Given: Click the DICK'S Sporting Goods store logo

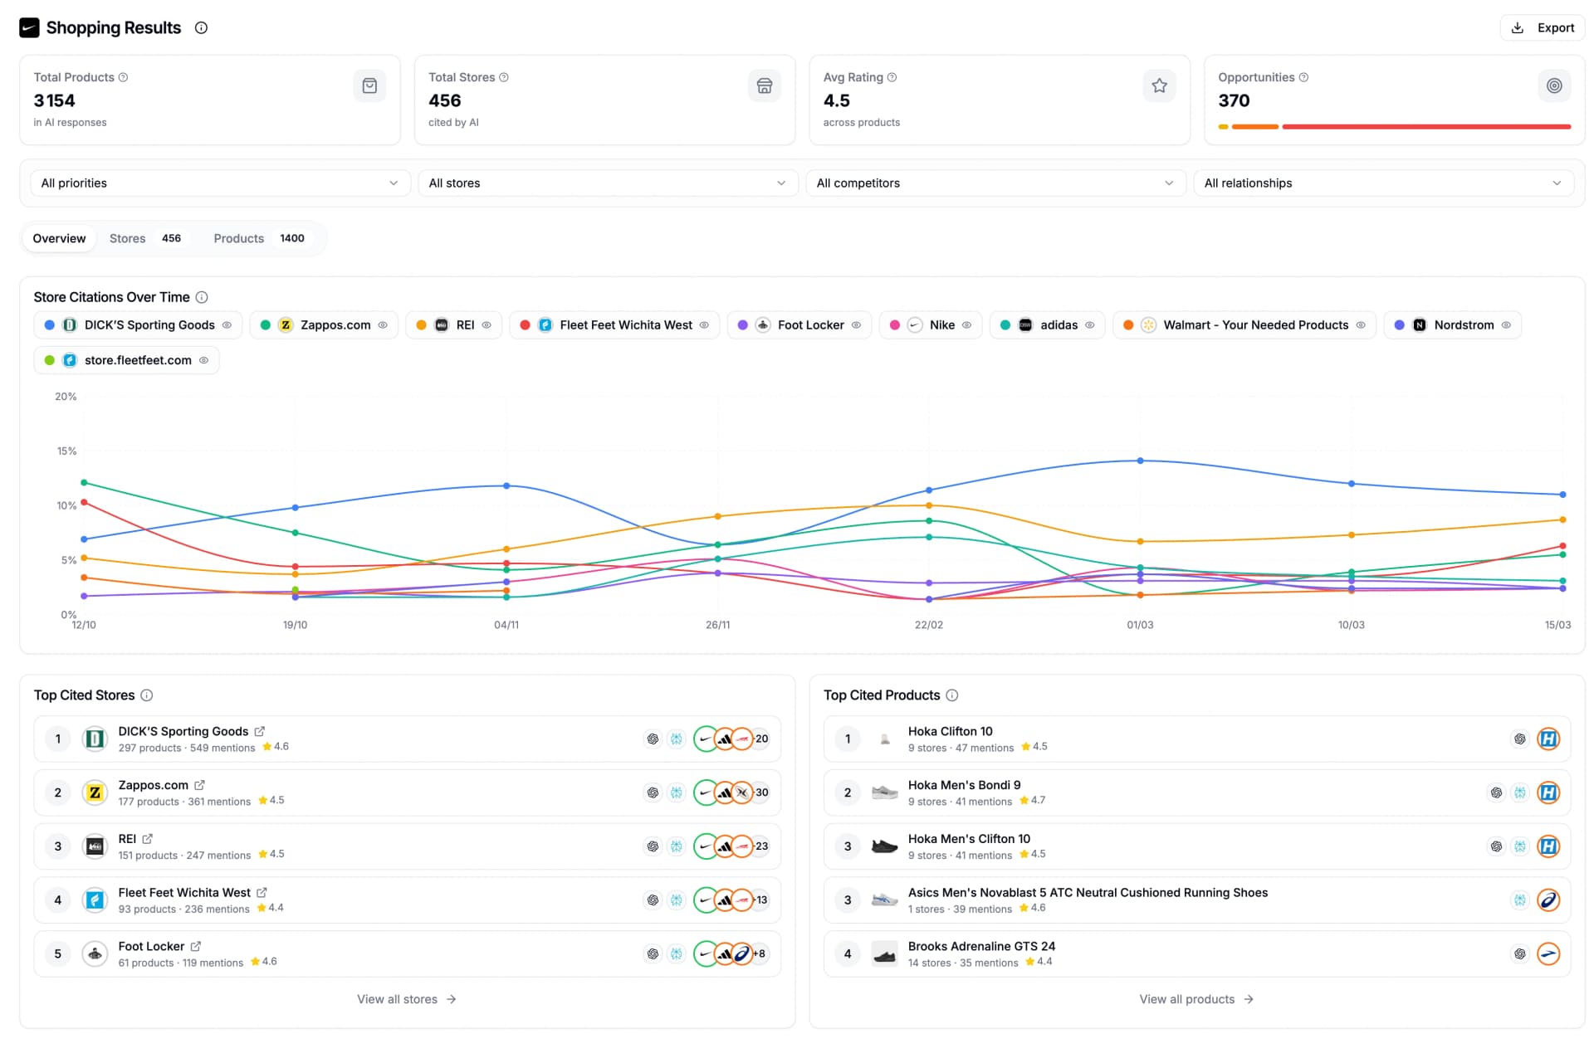Looking at the screenshot, I should pos(95,739).
